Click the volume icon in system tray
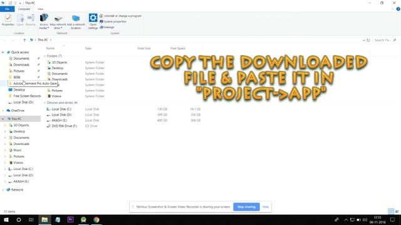This screenshot has width=401, height=225. pos(365,220)
